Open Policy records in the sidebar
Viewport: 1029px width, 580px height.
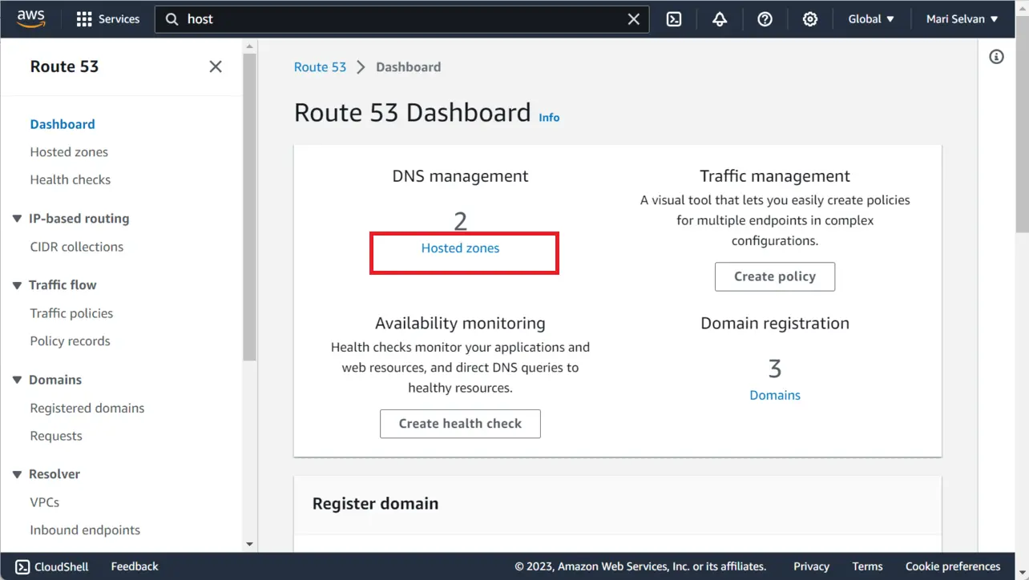point(71,341)
